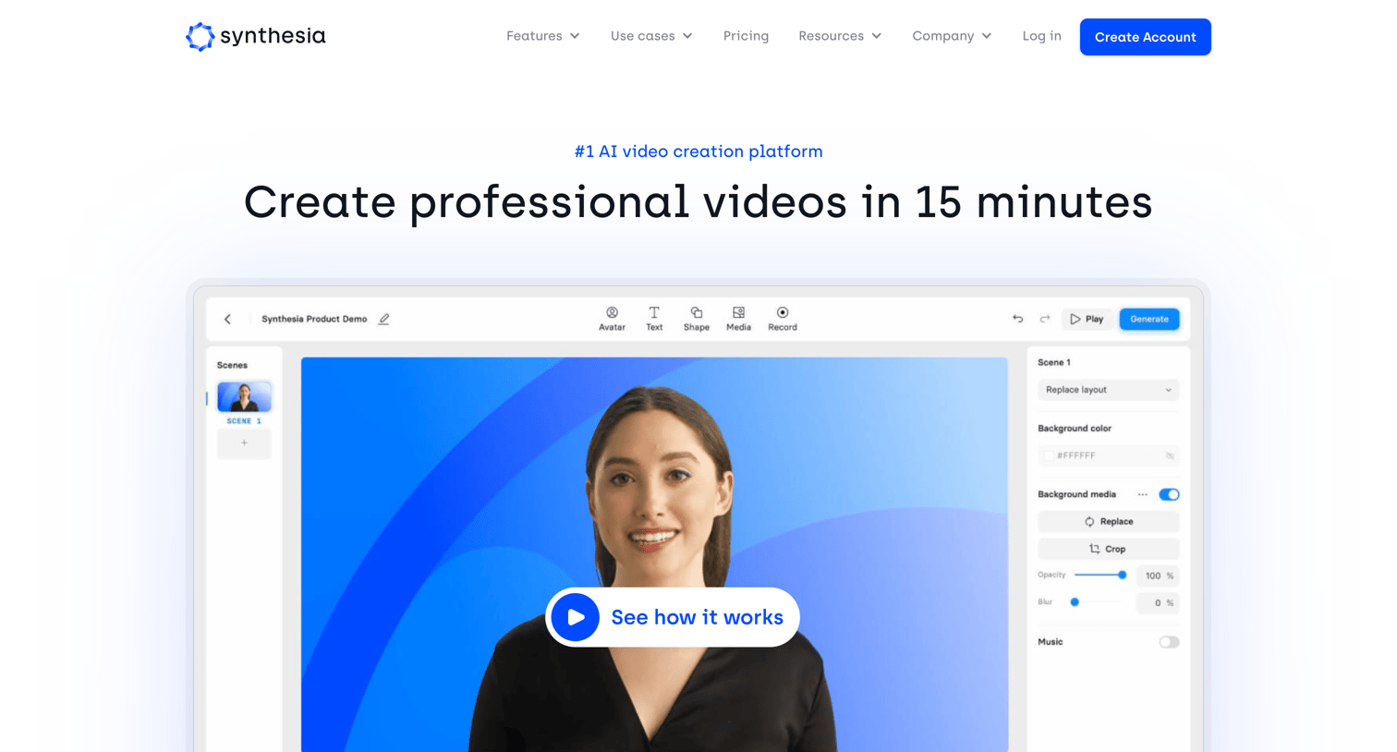1397x752 pixels.
Task: Click the Opacity 100 % value field
Action: 1157,576
